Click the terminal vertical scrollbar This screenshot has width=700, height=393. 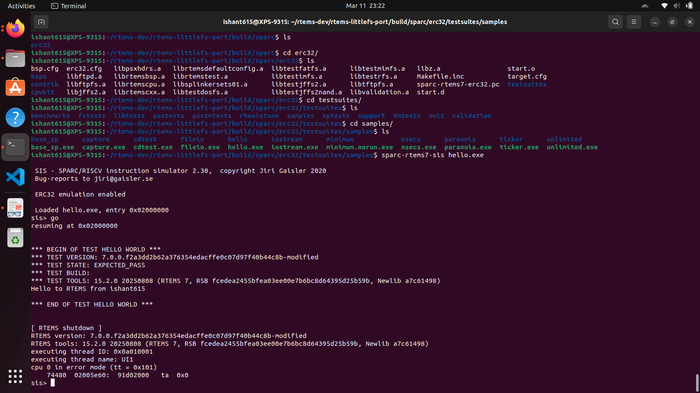pos(697,383)
